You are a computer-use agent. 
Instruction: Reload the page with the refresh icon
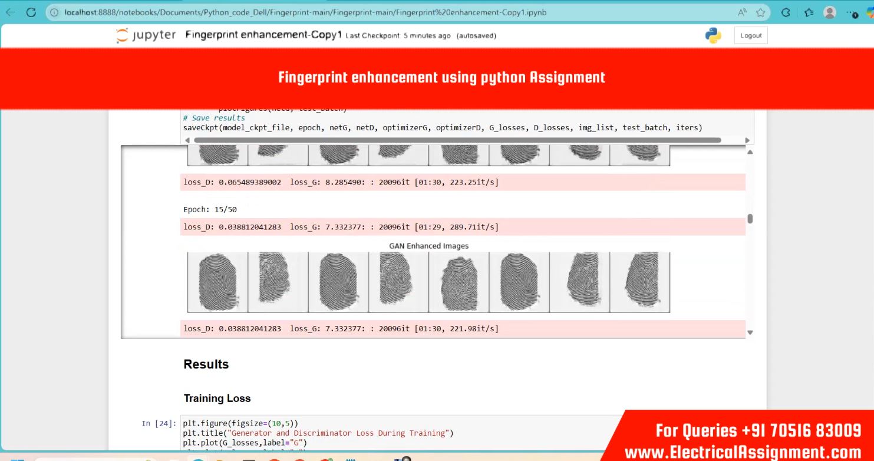coord(31,12)
